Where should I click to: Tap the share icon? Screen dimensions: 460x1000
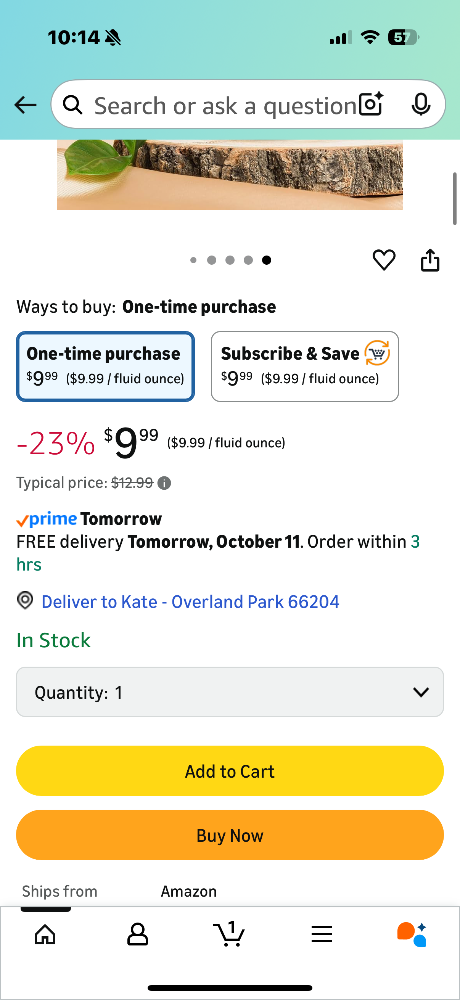[x=430, y=260]
